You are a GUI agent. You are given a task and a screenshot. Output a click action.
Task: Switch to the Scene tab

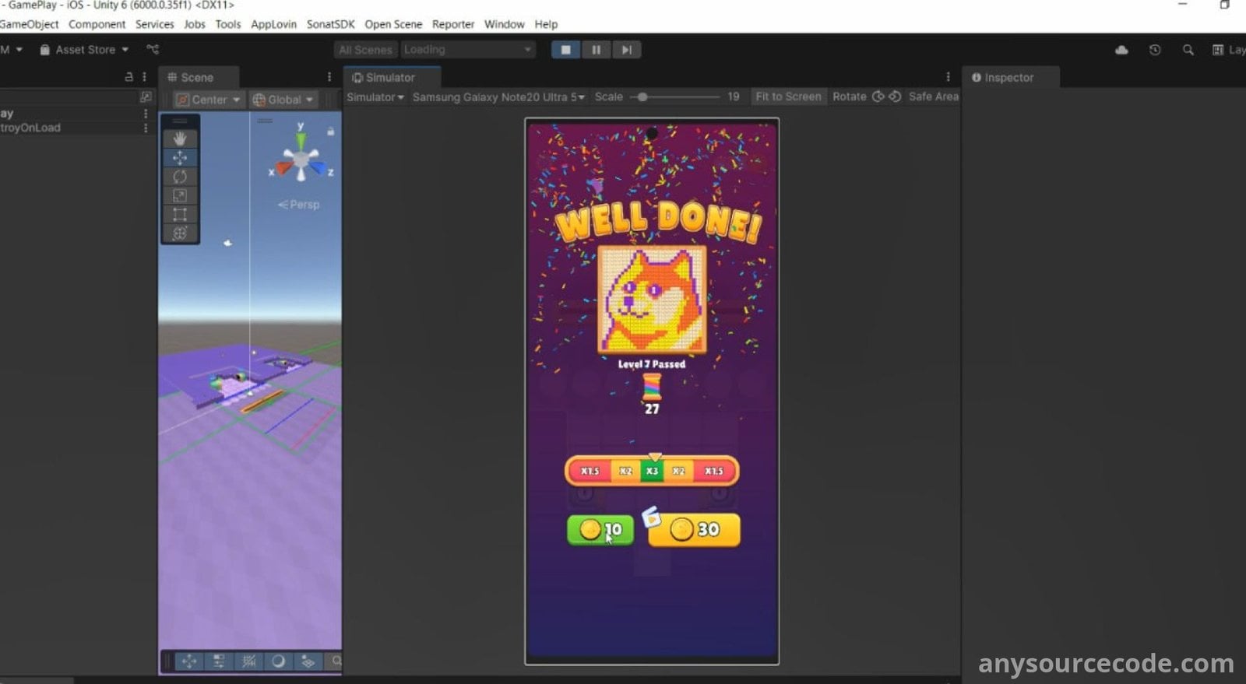(196, 78)
